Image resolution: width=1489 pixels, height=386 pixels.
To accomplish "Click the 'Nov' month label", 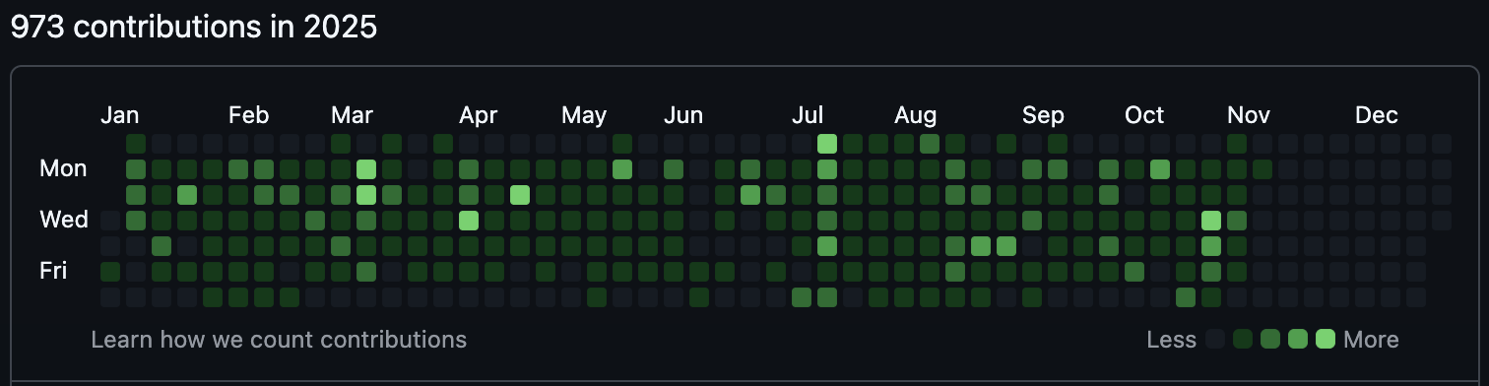I will coord(1249,115).
